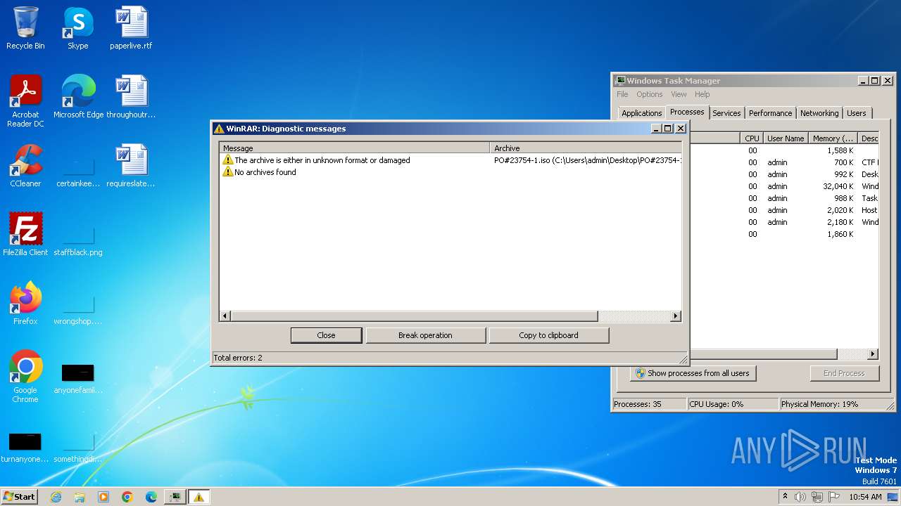Click the network tray icon
Viewport: 901px width, 506px height.
(x=818, y=497)
